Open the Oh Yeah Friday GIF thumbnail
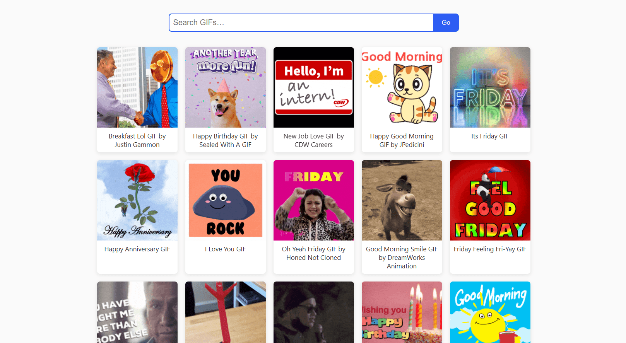This screenshot has width=626, height=343. pyautogui.click(x=313, y=200)
